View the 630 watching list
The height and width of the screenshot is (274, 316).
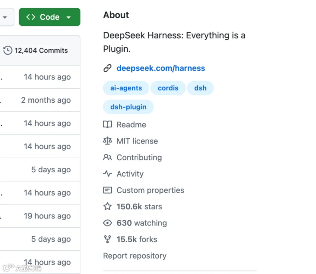coord(142,223)
